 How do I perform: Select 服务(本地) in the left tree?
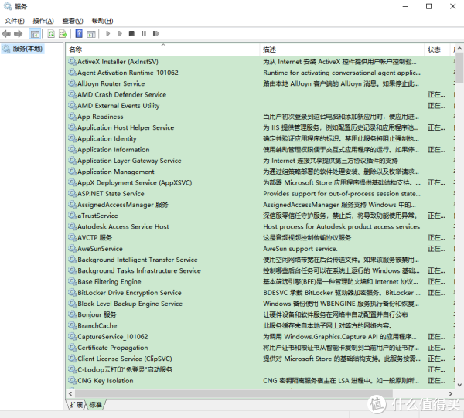click(x=28, y=49)
